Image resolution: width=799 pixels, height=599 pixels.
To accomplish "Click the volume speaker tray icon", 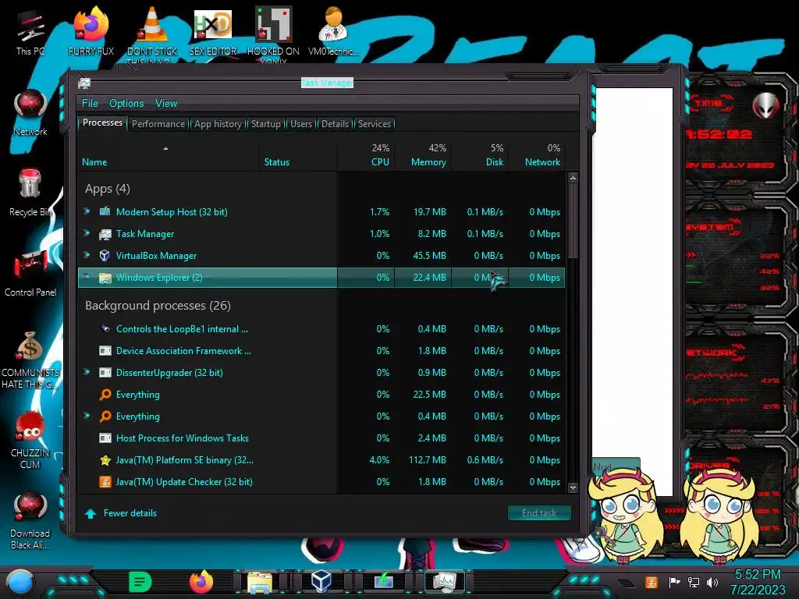I will click(x=712, y=582).
